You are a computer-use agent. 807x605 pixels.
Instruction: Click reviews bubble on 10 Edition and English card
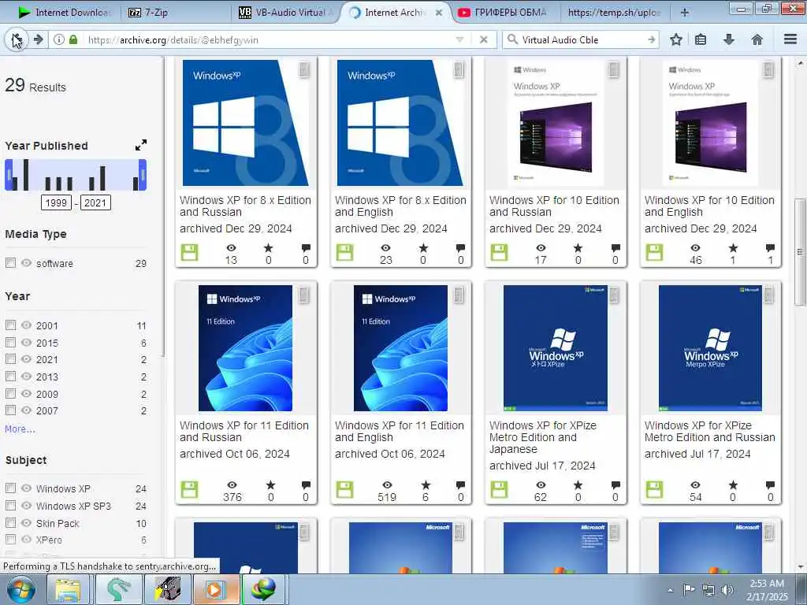point(770,247)
